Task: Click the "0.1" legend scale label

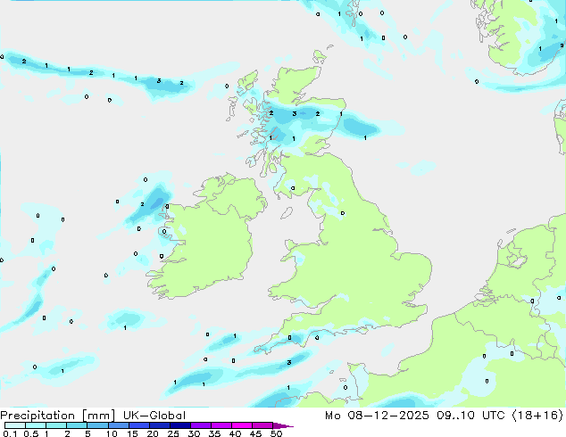Action: coord(10,433)
